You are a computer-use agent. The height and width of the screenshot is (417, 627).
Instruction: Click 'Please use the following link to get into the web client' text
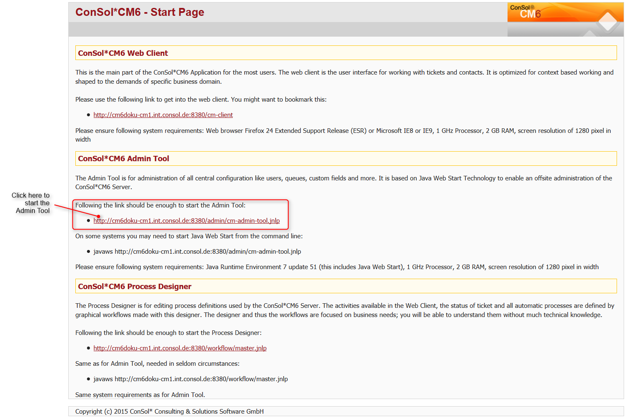click(x=201, y=100)
